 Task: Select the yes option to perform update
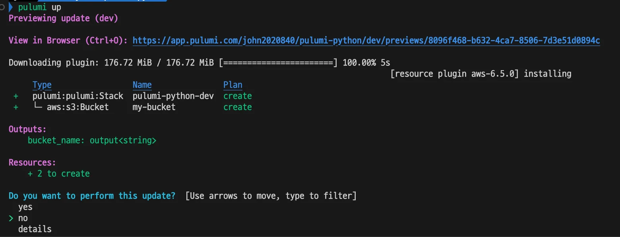[x=25, y=207]
